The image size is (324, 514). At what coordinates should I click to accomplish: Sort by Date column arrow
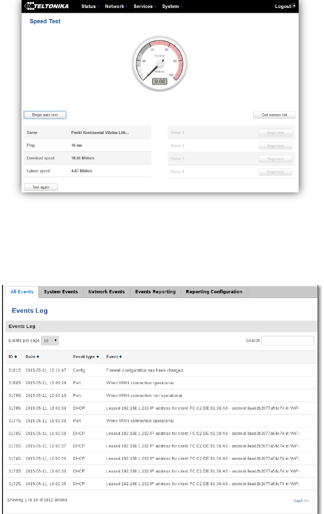38,357
